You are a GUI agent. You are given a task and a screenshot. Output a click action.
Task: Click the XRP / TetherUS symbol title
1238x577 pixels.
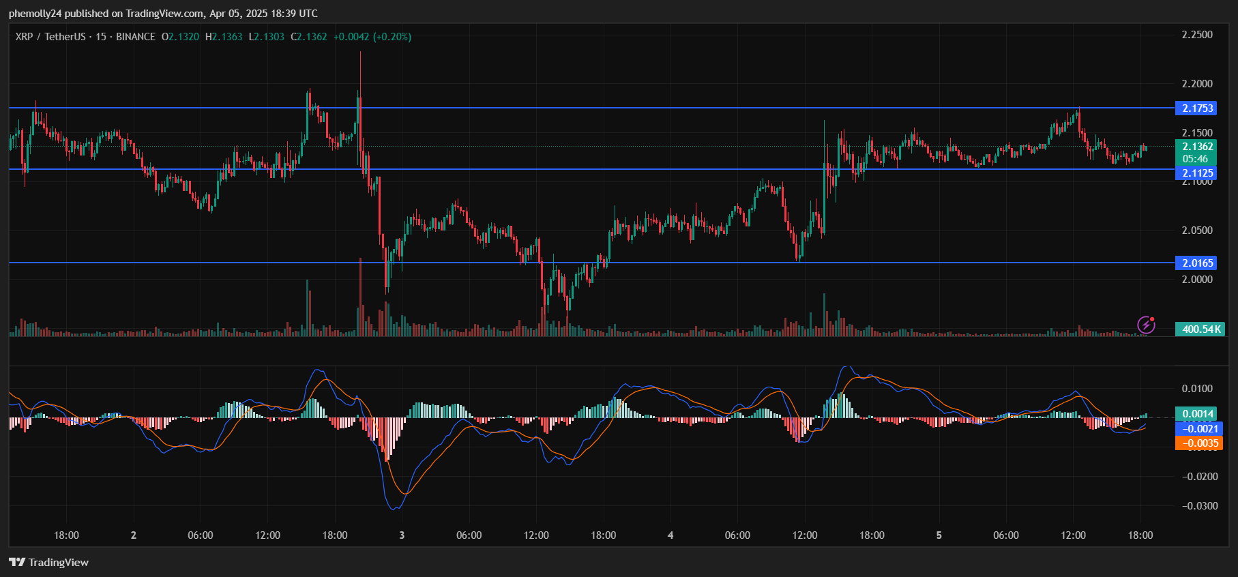tap(50, 37)
